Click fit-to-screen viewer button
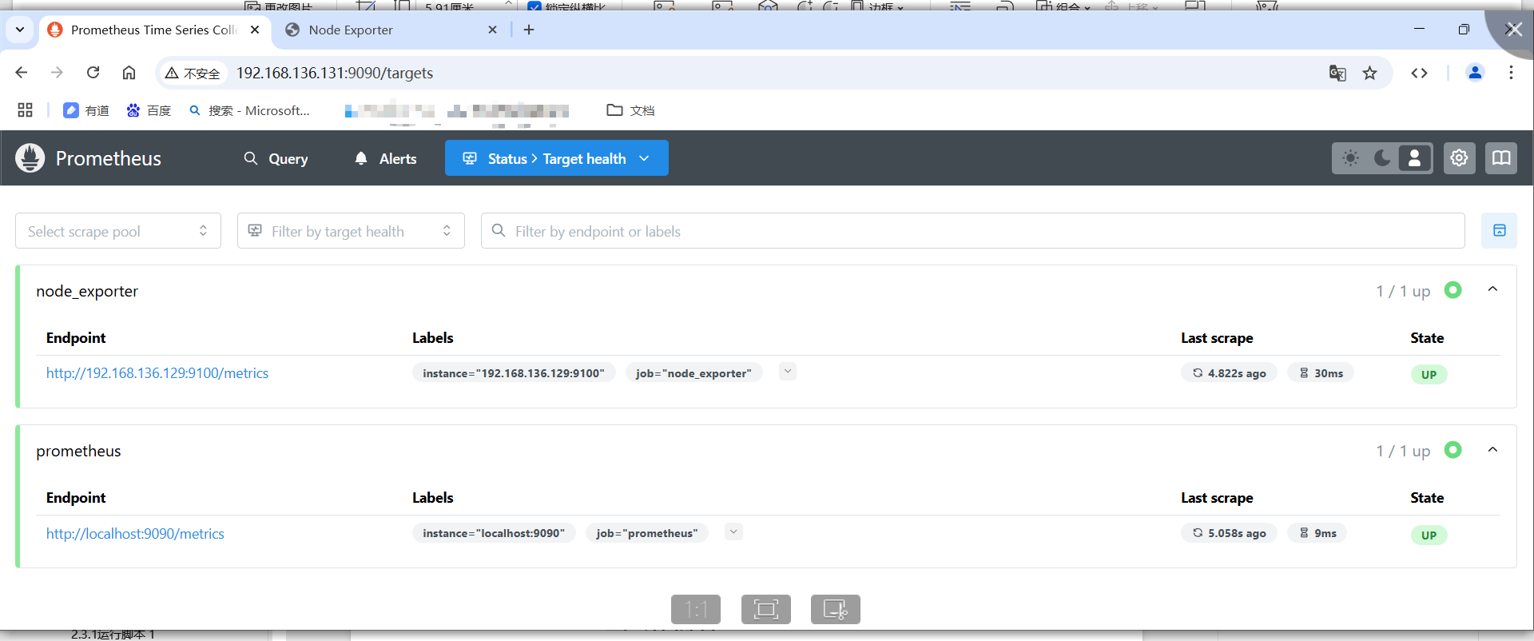Screen dimensions: 1534x641 (766, 609)
